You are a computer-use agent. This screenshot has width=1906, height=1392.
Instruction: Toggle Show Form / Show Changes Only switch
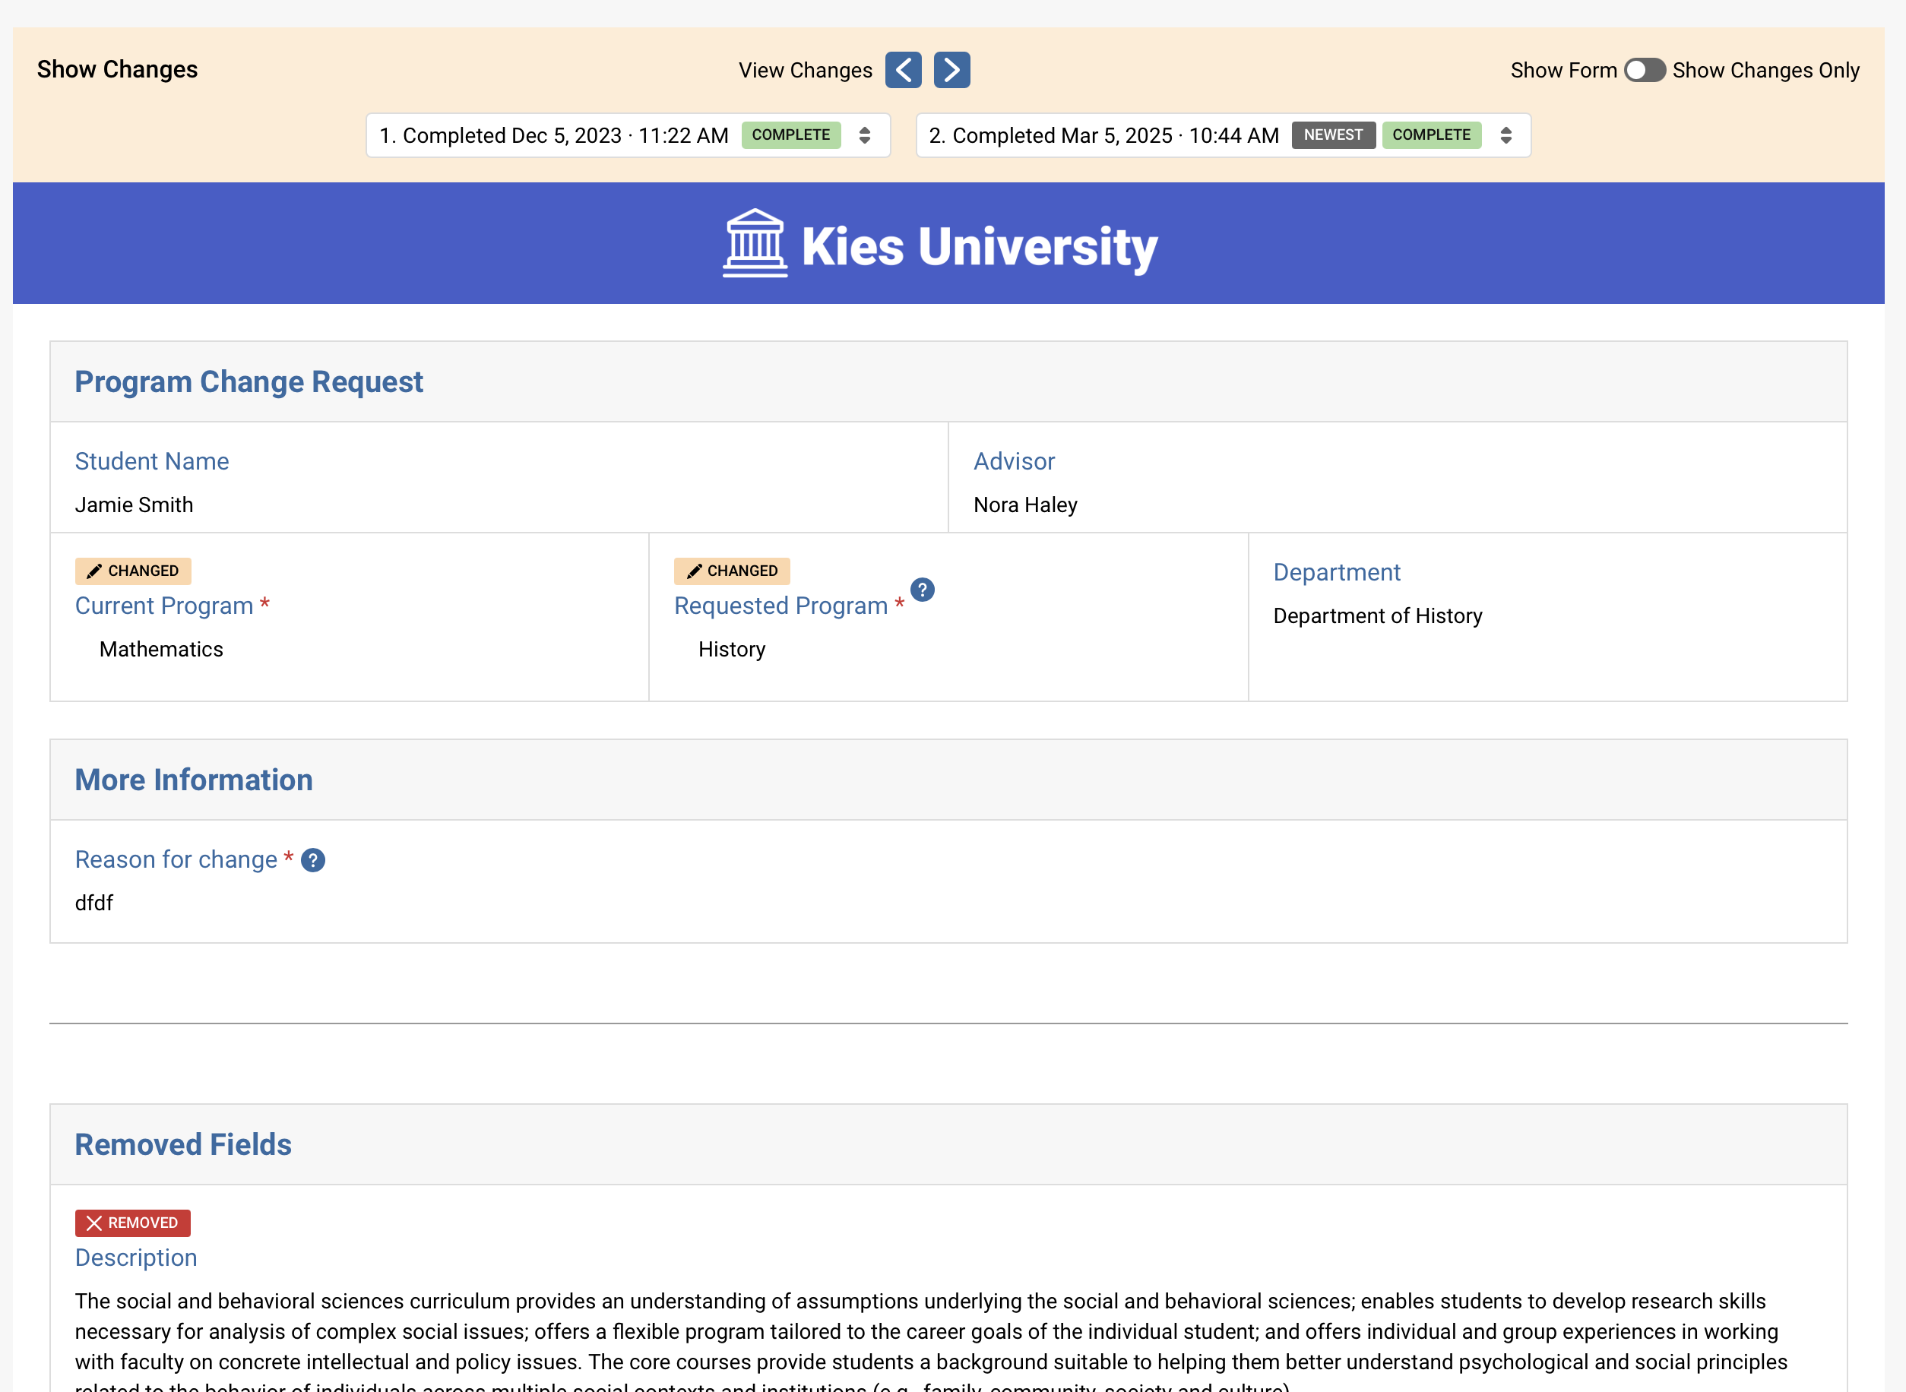point(1644,70)
